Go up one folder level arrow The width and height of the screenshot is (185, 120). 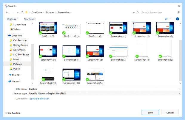pos(22,12)
